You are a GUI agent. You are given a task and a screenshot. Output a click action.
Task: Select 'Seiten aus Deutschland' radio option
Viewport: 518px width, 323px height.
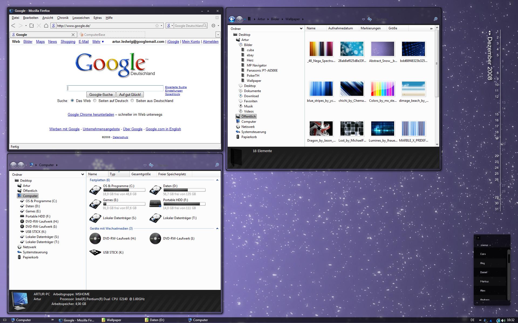click(132, 100)
